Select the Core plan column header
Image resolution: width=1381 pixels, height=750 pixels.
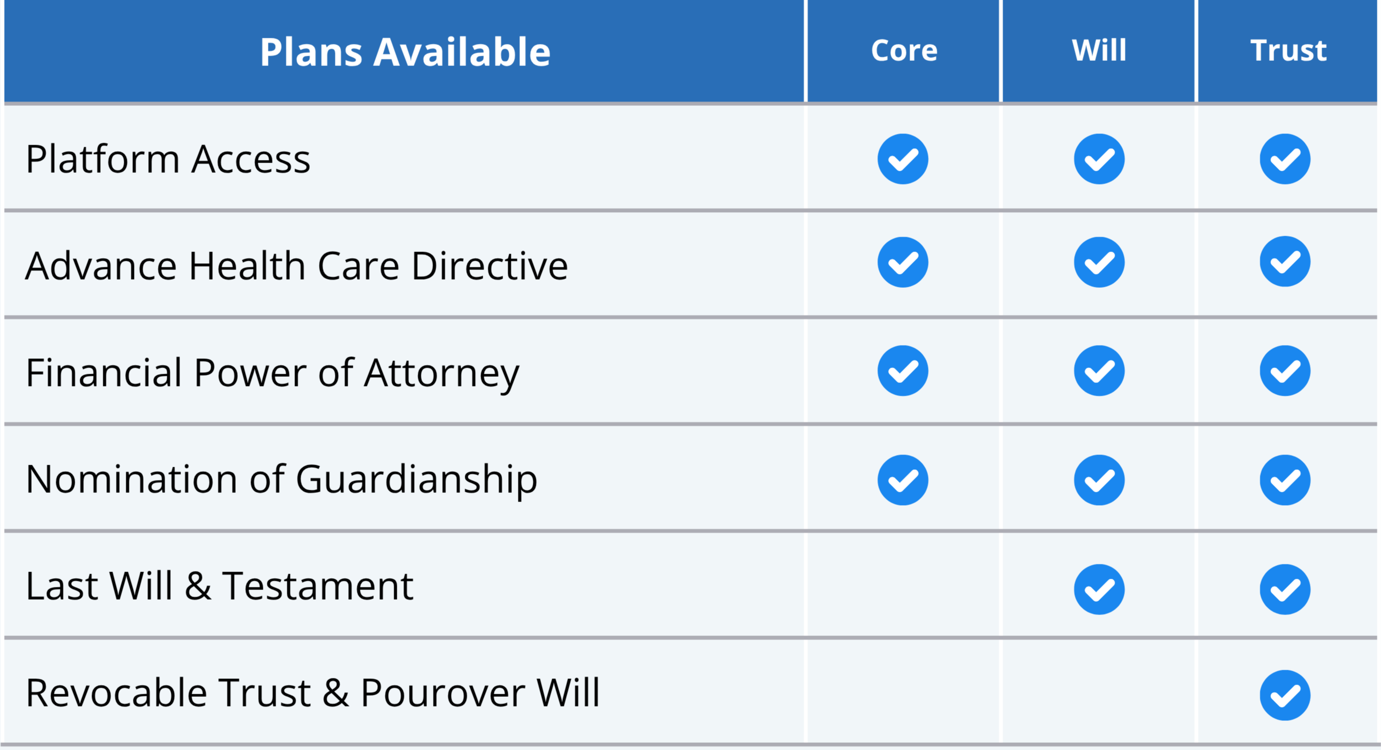pos(904,51)
